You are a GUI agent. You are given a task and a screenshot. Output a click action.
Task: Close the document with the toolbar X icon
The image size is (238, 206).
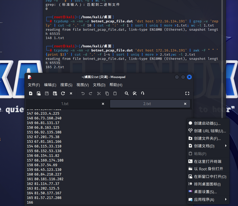pyautogui.click(x=71, y=93)
